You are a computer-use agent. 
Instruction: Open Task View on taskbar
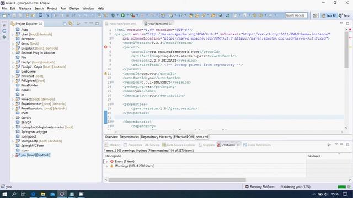(x=23, y=194)
